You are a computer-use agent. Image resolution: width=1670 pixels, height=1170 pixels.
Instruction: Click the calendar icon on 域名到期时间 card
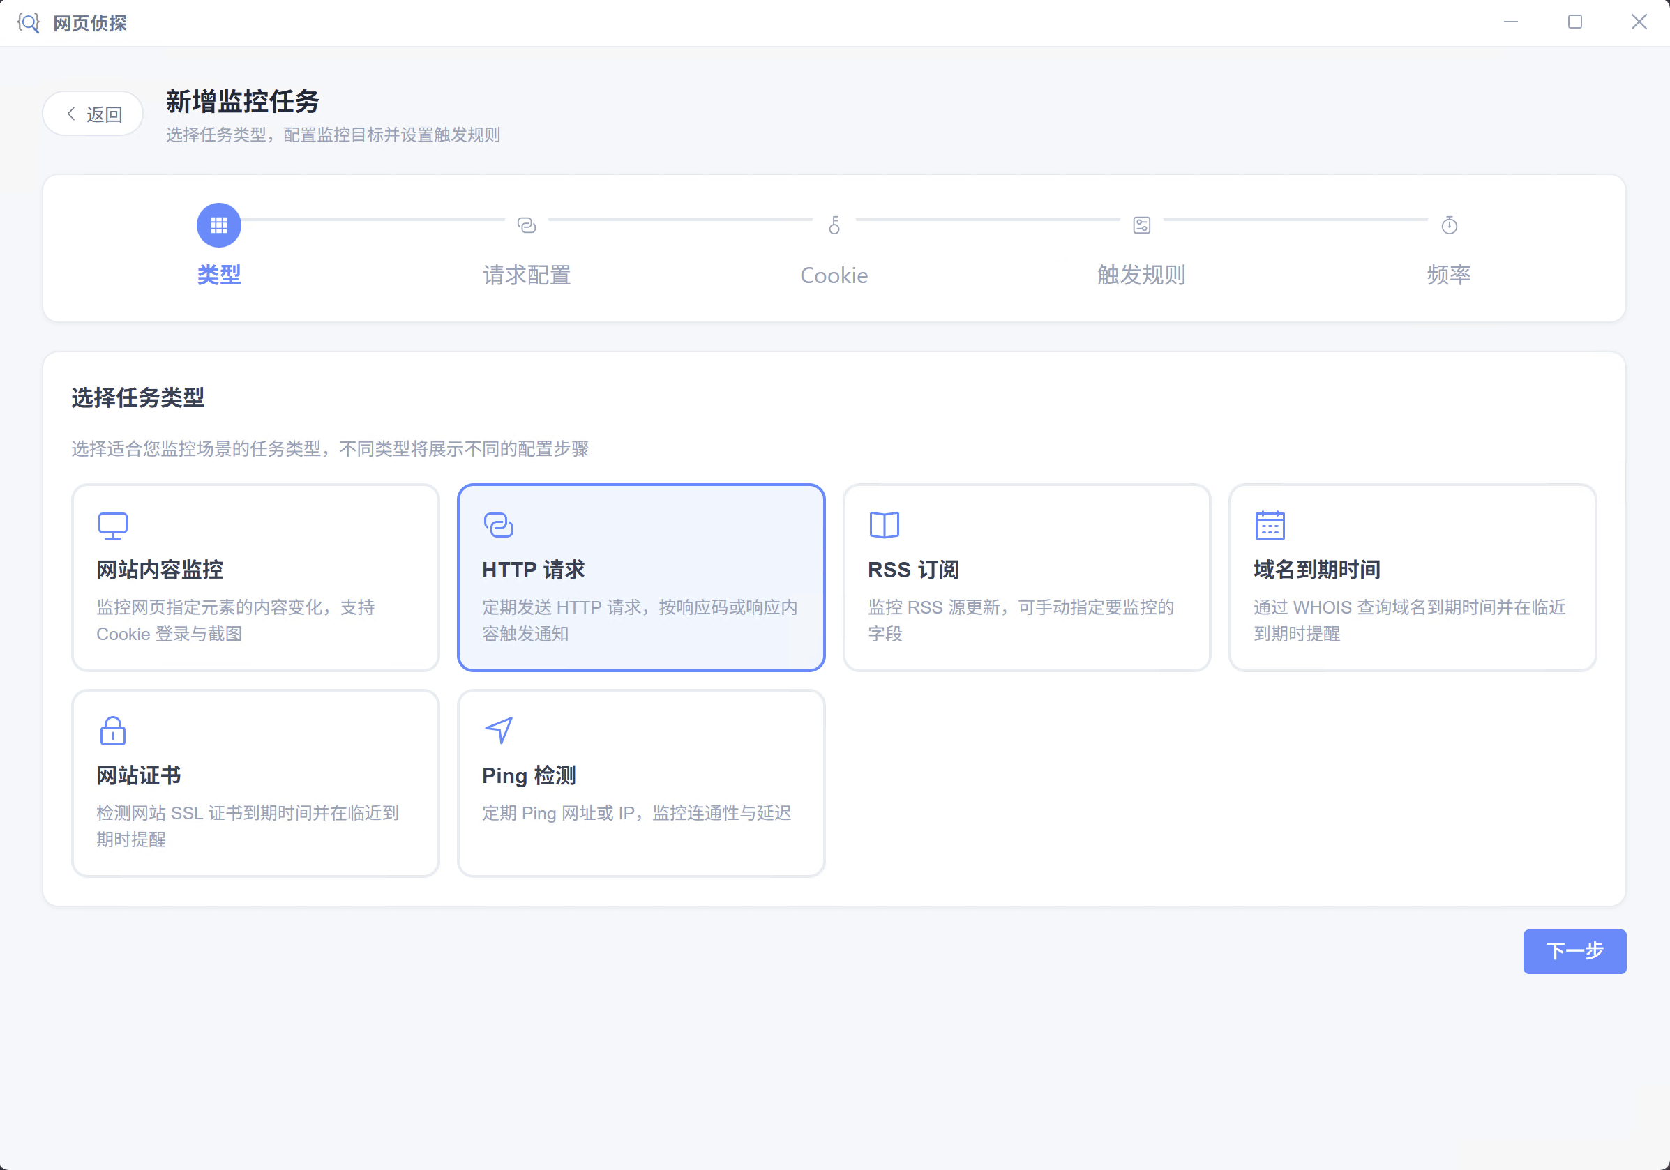[1270, 525]
